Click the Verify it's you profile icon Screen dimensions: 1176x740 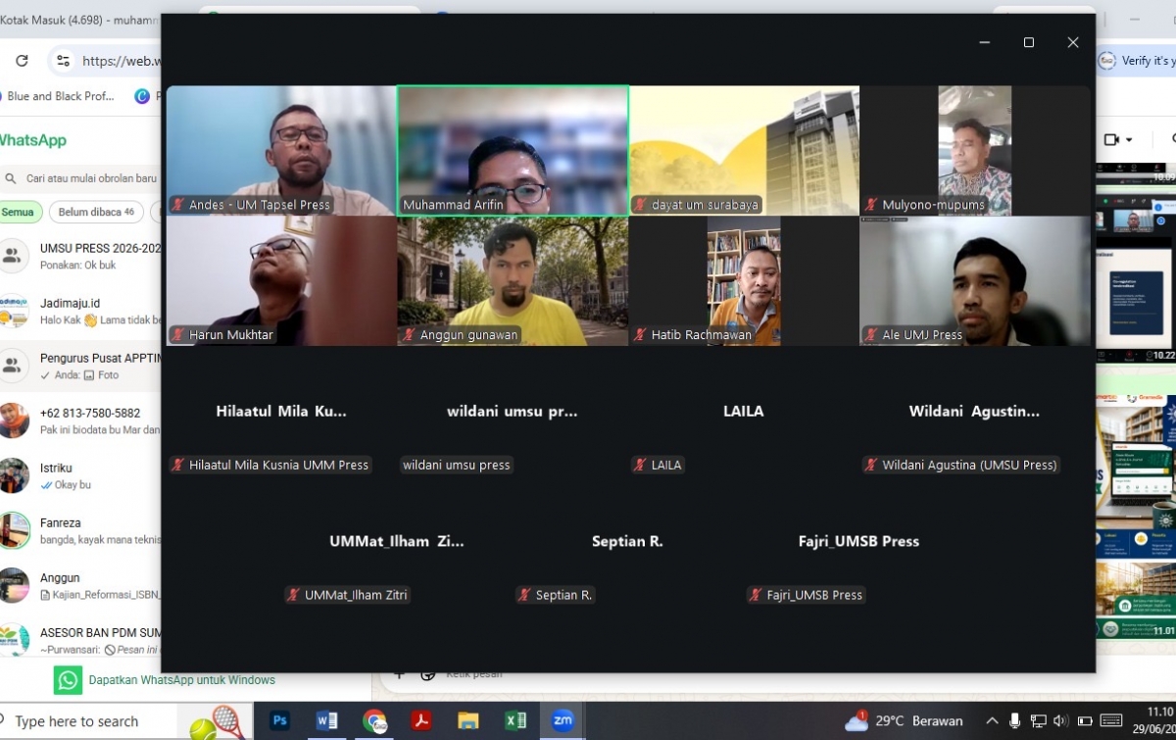(x=1107, y=61)
